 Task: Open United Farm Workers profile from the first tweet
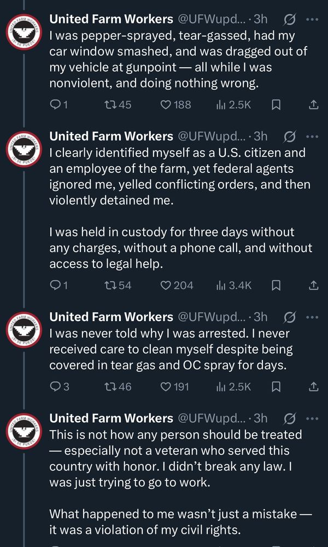tap(111, 19)
